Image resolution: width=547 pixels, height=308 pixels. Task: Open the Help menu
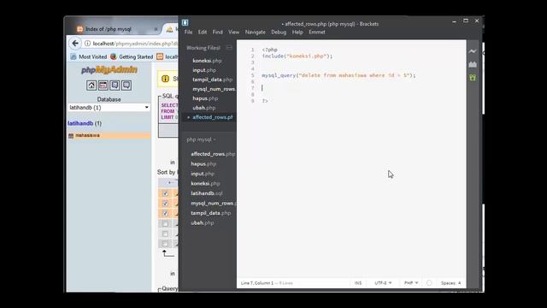click(x=297, y=33)
